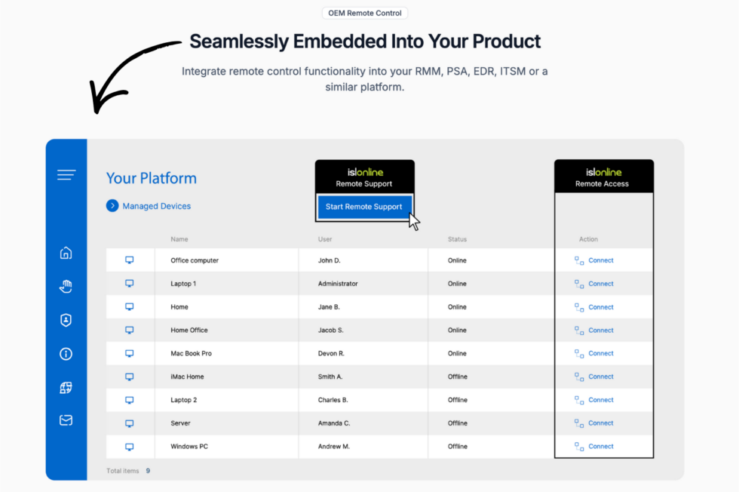This screenshot has width=739, height=492.
Task: Click the Name column header
Action: coord(179,239)
